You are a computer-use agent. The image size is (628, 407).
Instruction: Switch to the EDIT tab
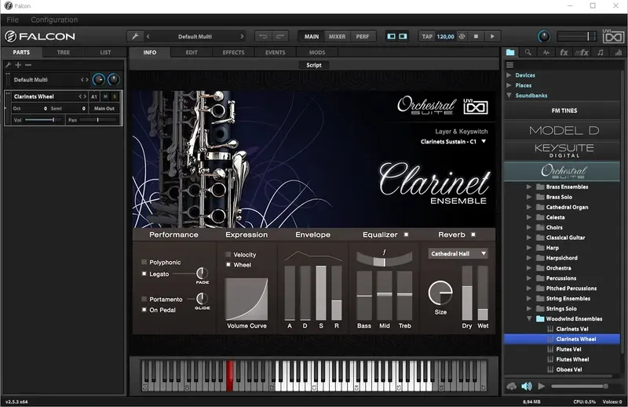(192, 53)
